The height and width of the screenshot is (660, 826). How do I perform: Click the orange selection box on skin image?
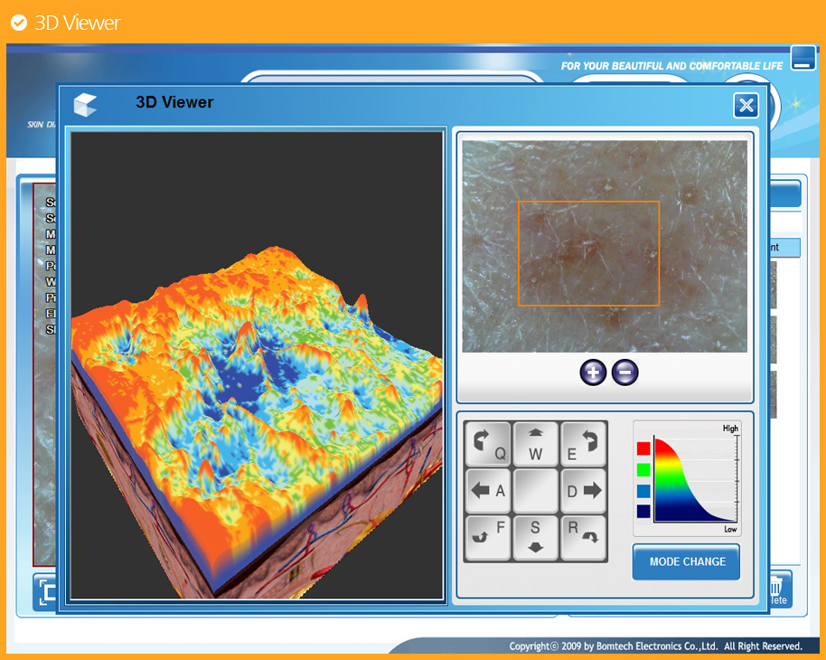point(588,253)
